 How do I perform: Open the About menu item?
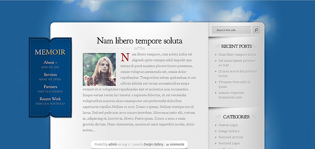coord(49,62)
